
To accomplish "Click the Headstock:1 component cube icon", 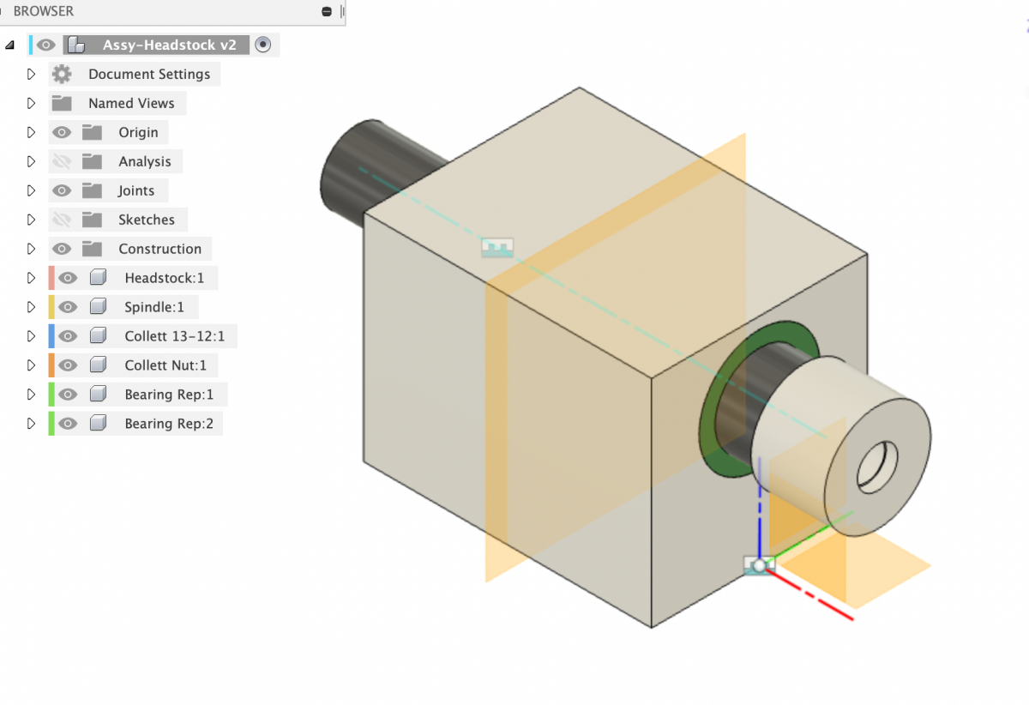I will pos(98,278).
